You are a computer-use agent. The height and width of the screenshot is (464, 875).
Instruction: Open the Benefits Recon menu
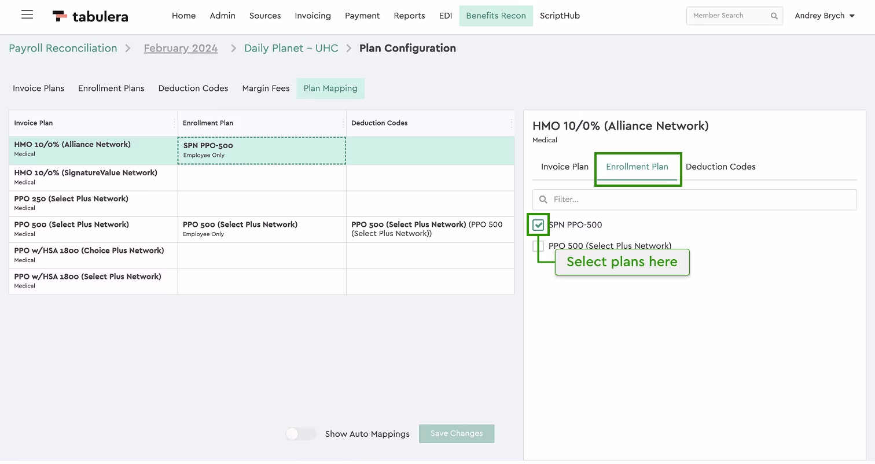click(x=496, y=16)
